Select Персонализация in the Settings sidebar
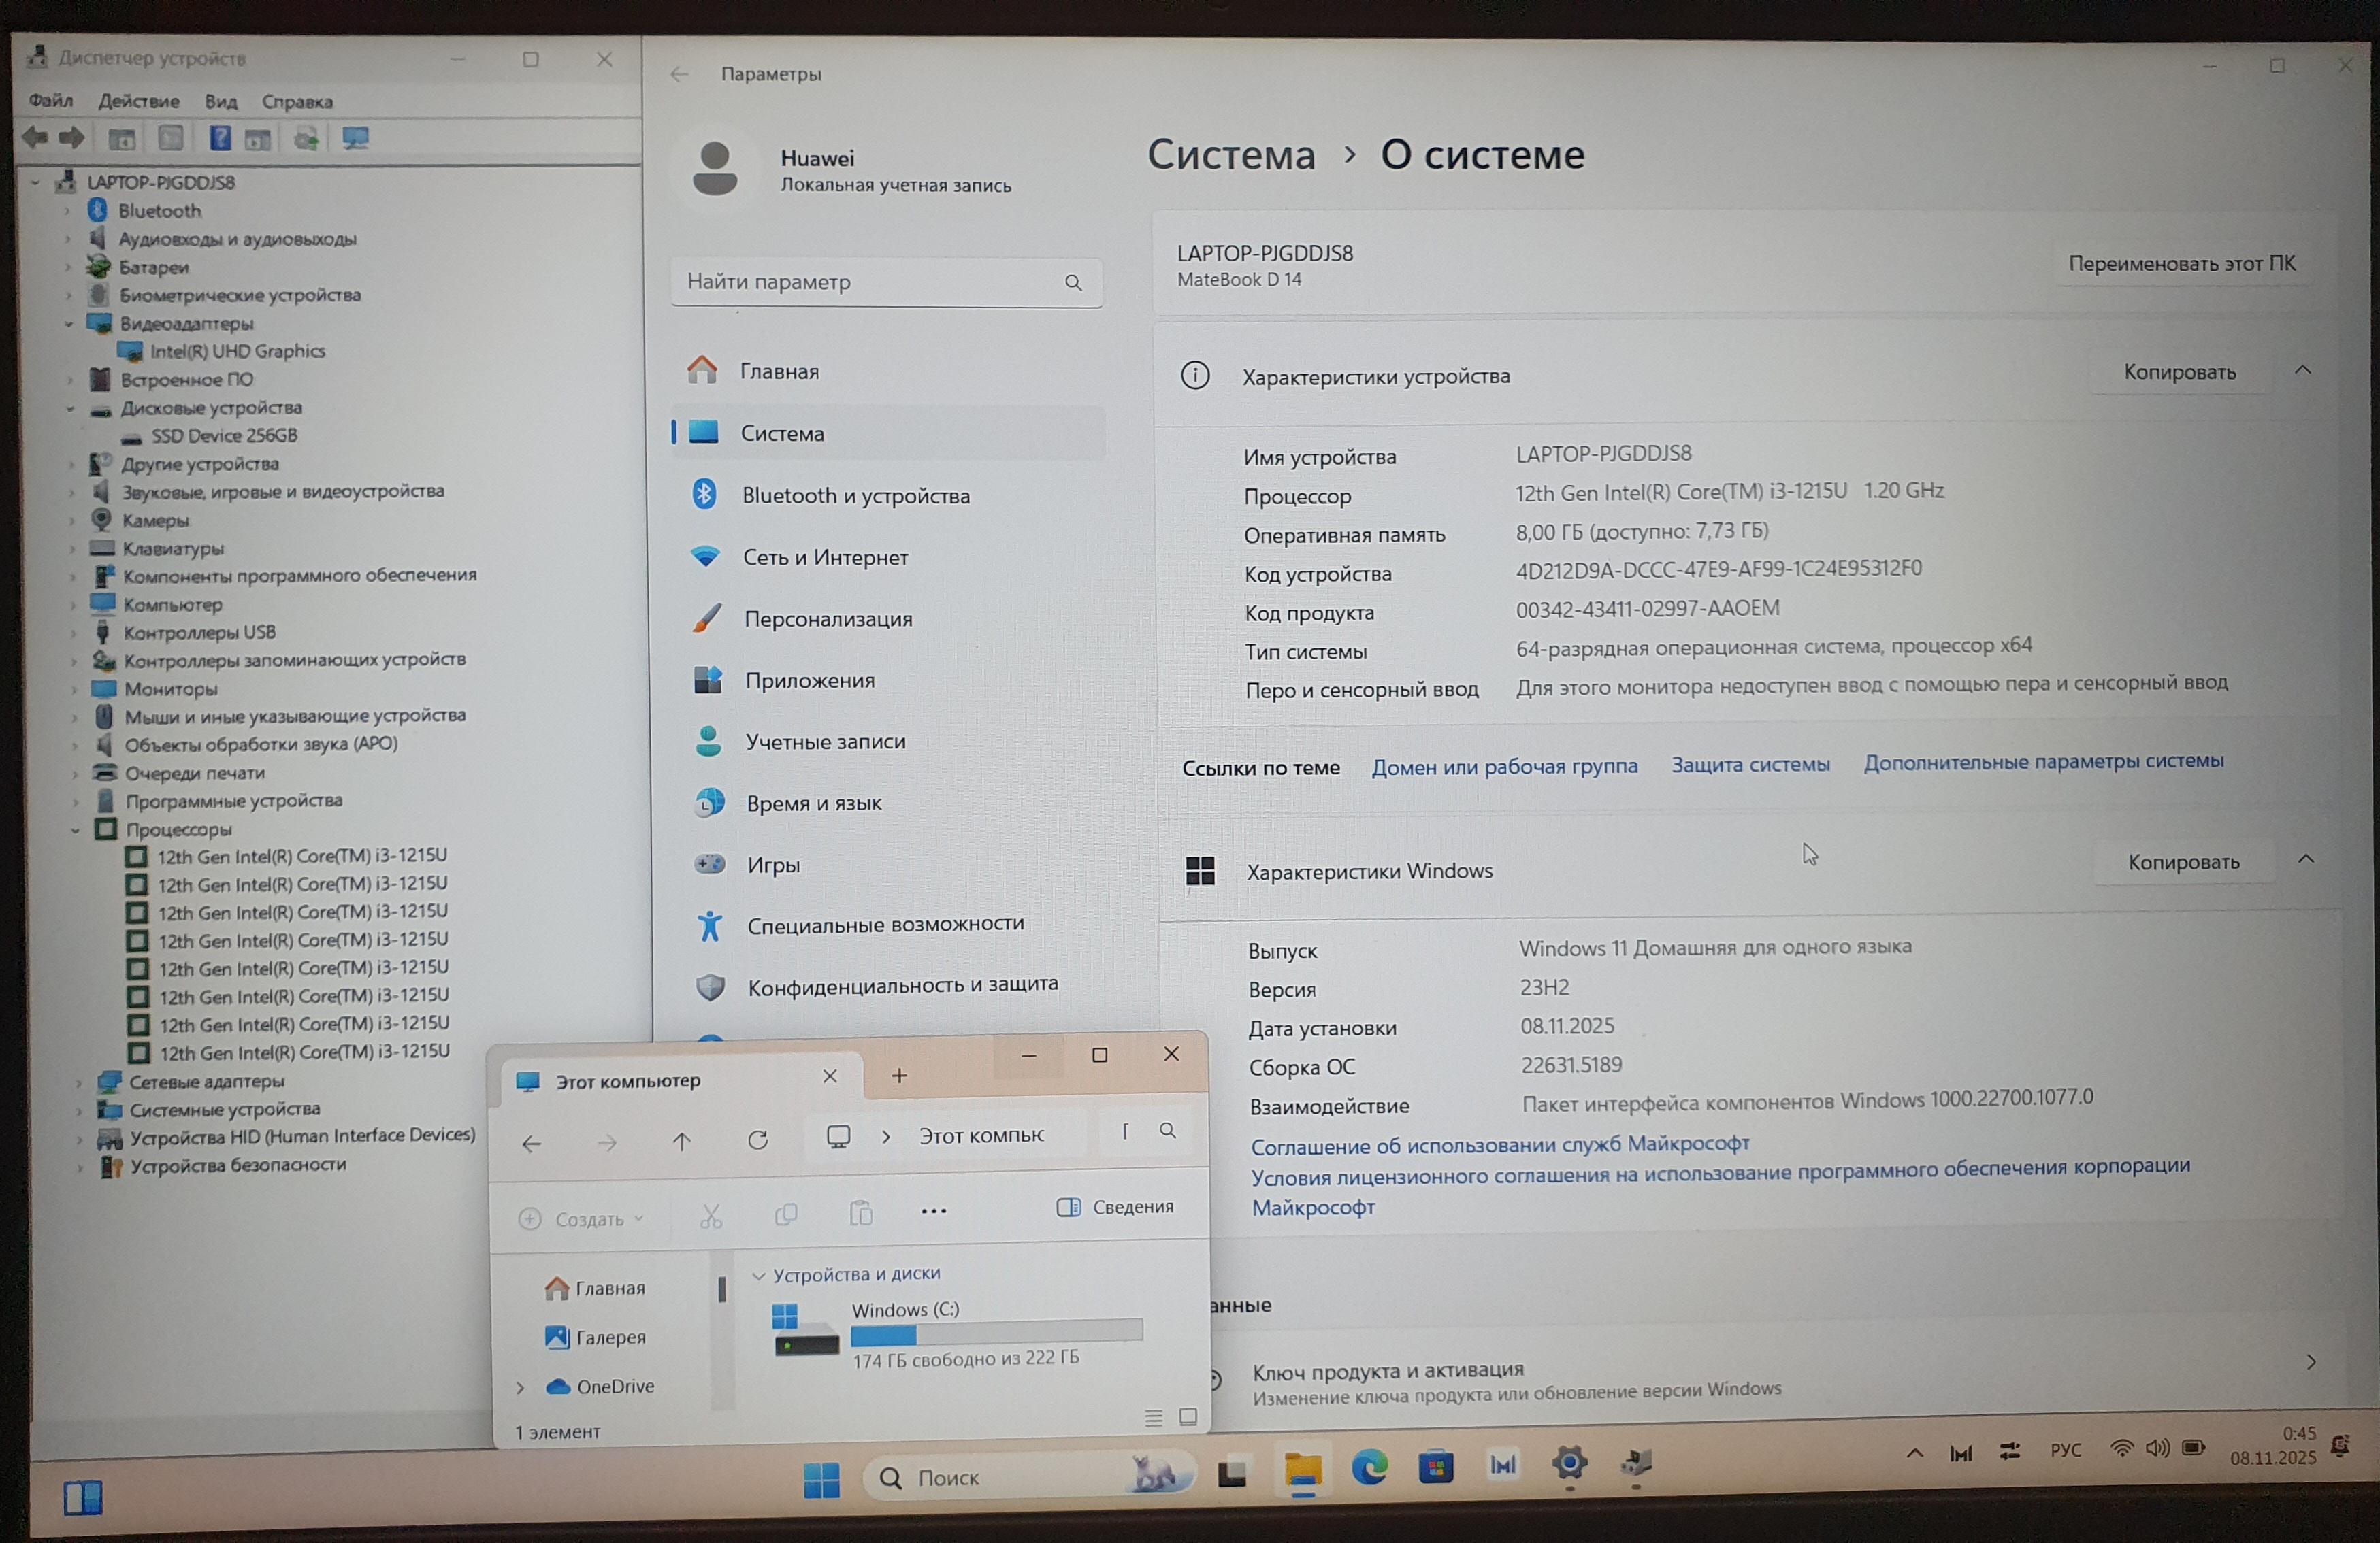 [827, 618]
